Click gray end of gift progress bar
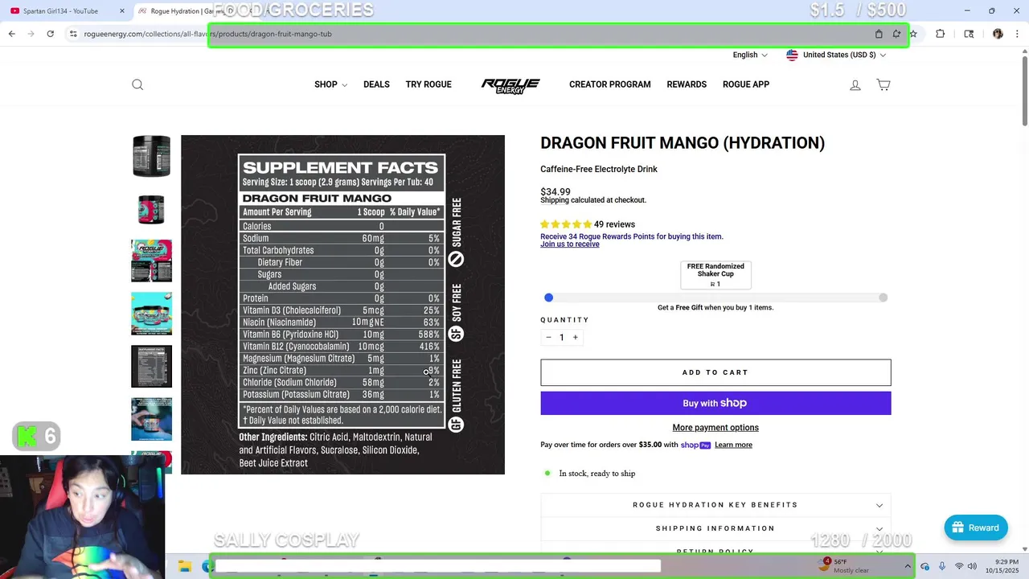The width and height of the screenshot is (1029, 579). (883, 298)
